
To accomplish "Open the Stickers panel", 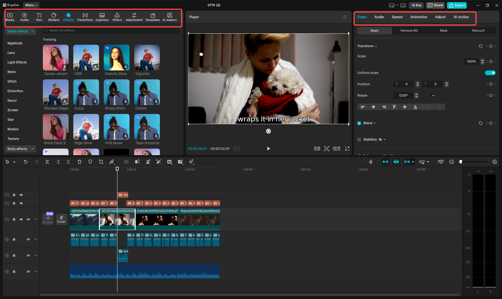I will click(x=54, y=16).
